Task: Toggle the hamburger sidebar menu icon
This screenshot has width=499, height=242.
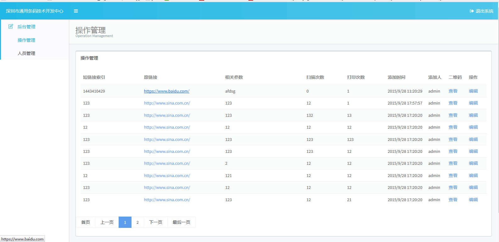Action: pos(76,11)
